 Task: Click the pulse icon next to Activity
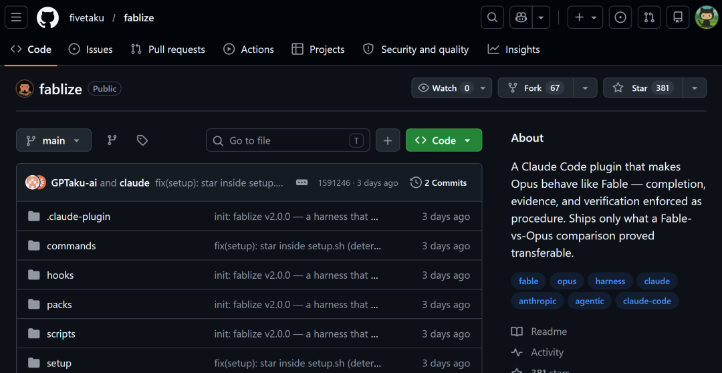tap(517, 352)
